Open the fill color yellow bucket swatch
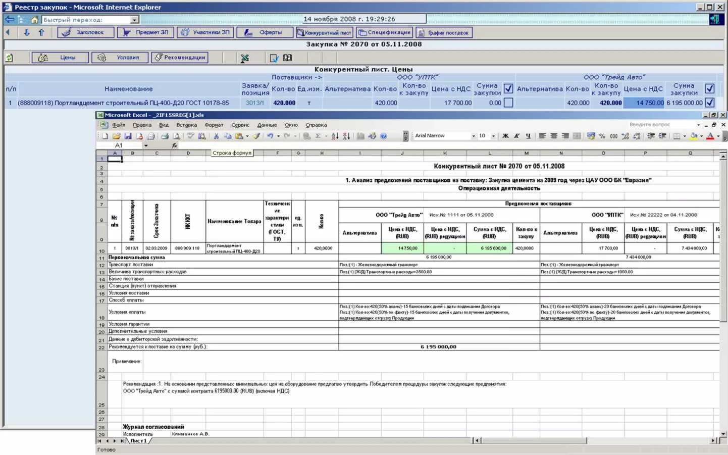 pyautogui.click(x=694, y=136)
